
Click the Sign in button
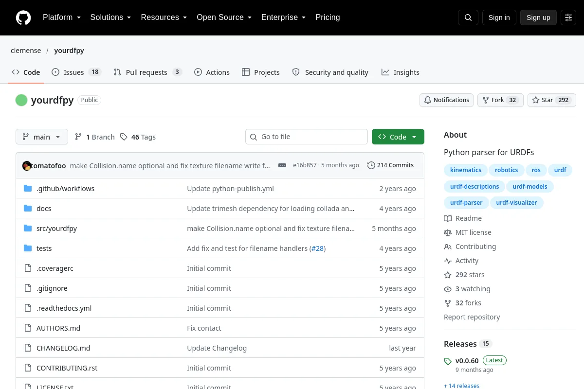click(499, 18)
